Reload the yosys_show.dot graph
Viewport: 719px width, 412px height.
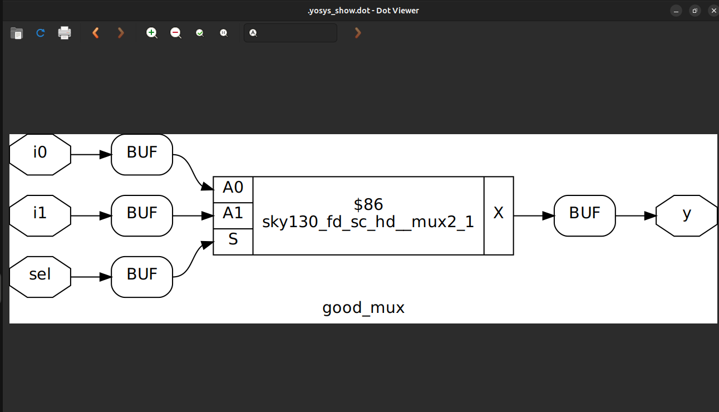[40, 33]
